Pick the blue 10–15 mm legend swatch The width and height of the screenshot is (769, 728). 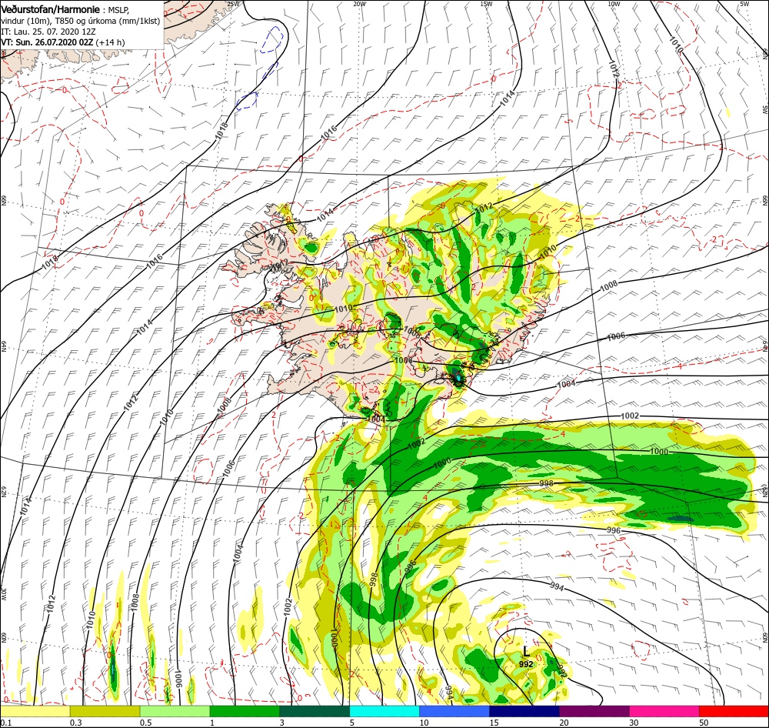click(x=454, y=711)
